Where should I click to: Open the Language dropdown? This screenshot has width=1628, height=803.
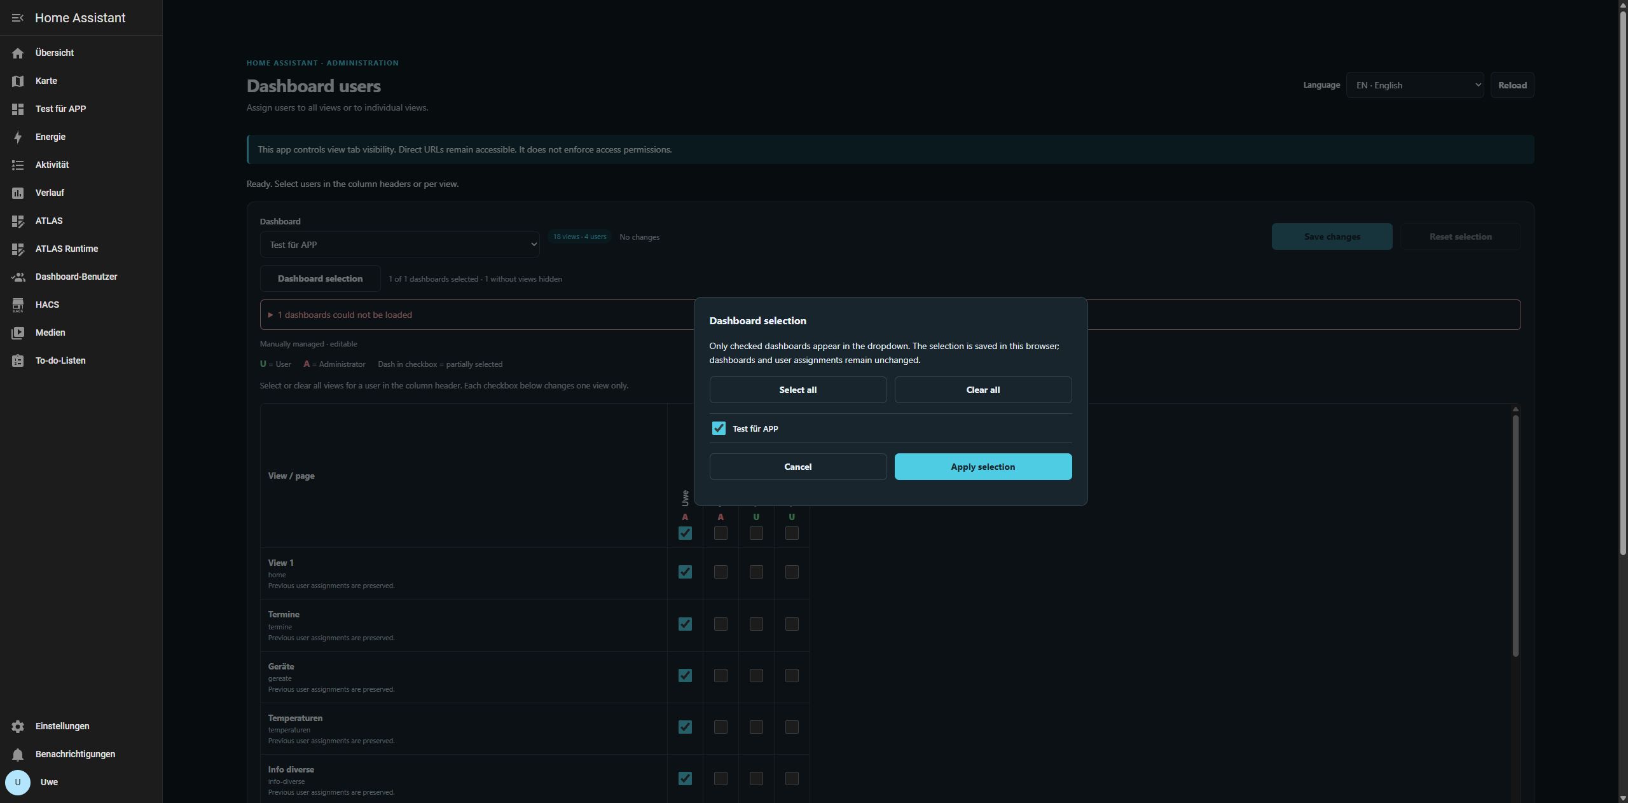[x=1415, y=85]
